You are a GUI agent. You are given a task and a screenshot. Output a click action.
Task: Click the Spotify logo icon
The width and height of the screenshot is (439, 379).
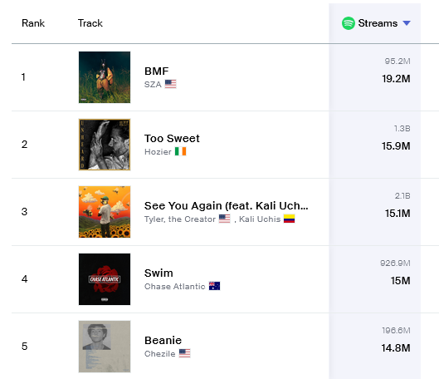[349, 23]
